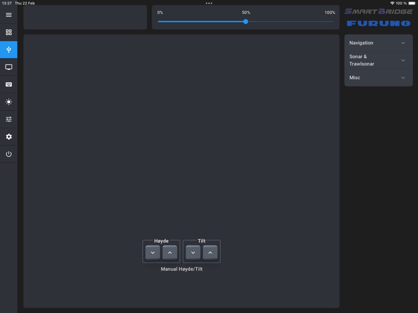Image resolution: width=418 pixels, height=313 pixels.
Task: Open the hamburger menu
Action: [8, 15]
